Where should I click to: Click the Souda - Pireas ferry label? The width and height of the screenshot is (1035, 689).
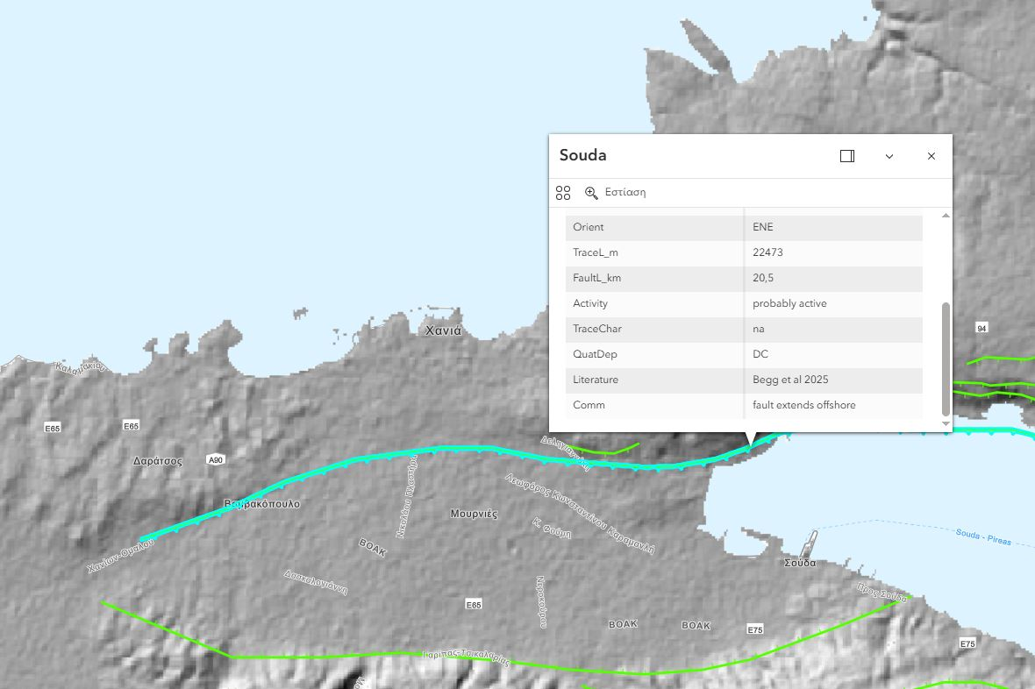click(982, 537)
